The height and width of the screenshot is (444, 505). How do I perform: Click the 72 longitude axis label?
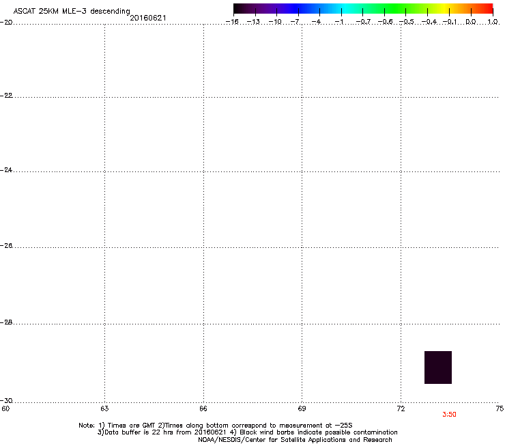point(401,409)
